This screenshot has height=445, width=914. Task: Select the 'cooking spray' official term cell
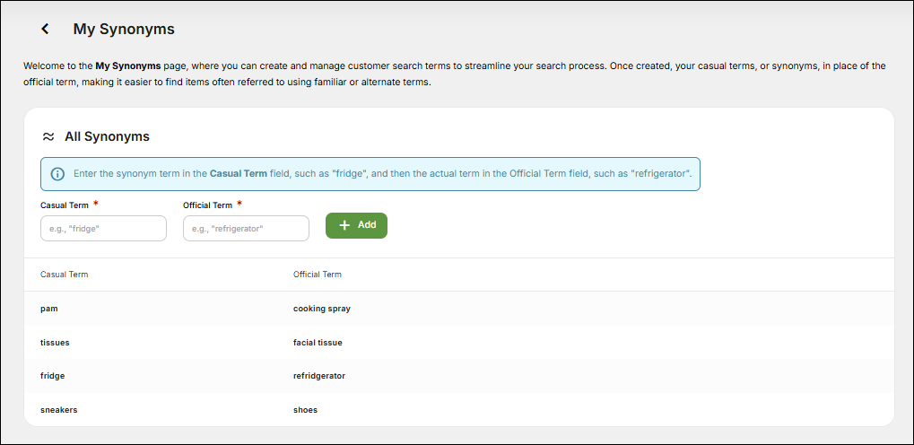322,309
